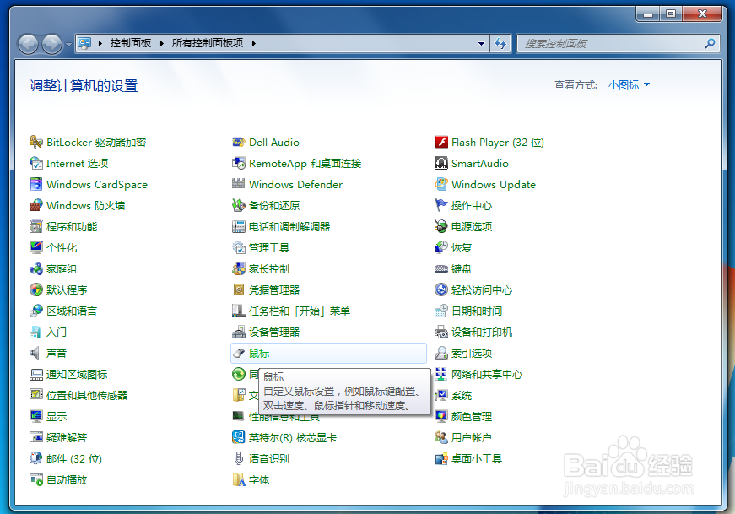Open the 位置和其他传感器 link
Screen dimensions: 735x514
tap(87, 395)
